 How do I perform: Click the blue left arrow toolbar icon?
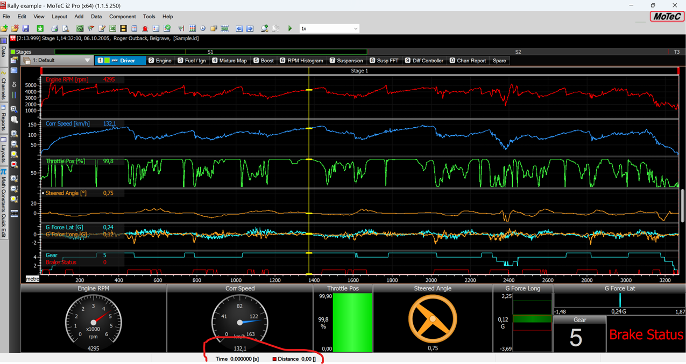pos(239,28)
